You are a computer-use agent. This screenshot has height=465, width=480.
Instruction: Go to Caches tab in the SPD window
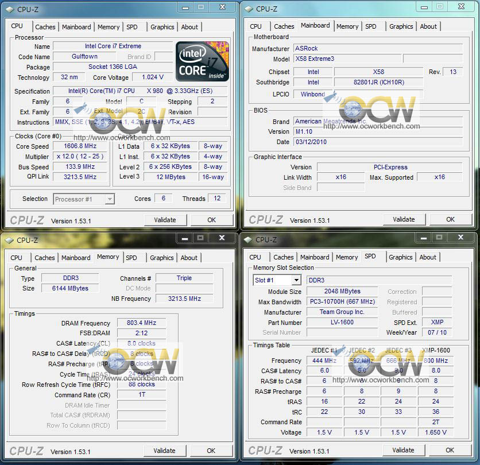(284, 257)
